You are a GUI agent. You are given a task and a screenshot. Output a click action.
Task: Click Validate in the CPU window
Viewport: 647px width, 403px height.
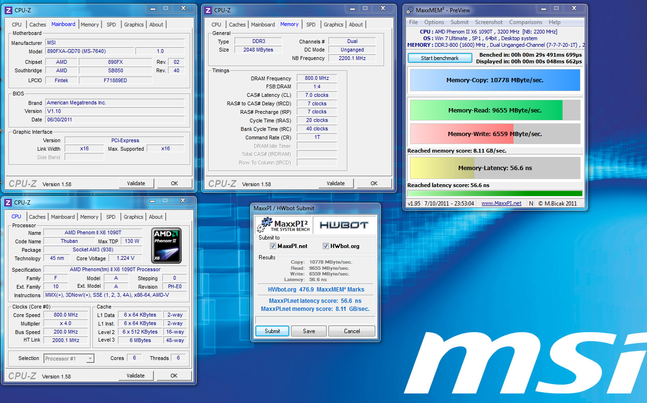coord(136,376)
